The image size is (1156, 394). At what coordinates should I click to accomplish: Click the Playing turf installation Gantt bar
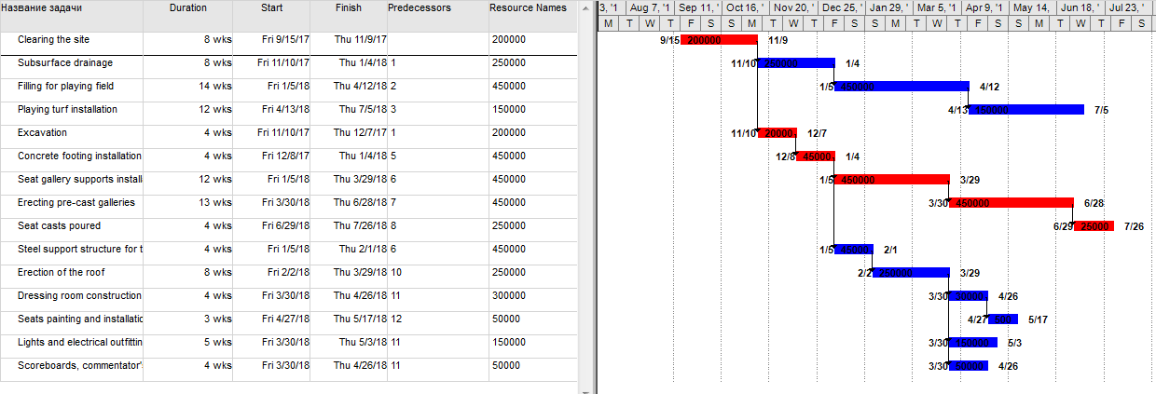tap(1026, 110)
